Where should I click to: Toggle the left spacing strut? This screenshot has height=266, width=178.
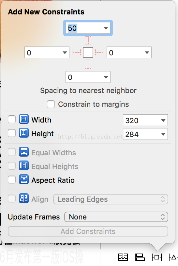click(76, 52)
